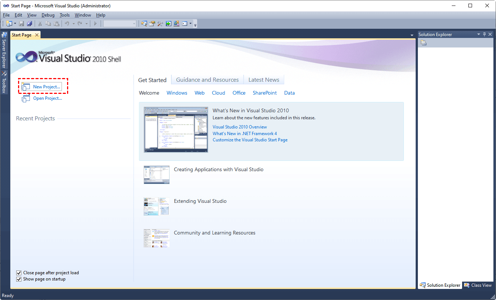The height and width of the screenshot is (300, 496).
Task: Open the active documents list dropdown
Action: [x=412, y=35]
